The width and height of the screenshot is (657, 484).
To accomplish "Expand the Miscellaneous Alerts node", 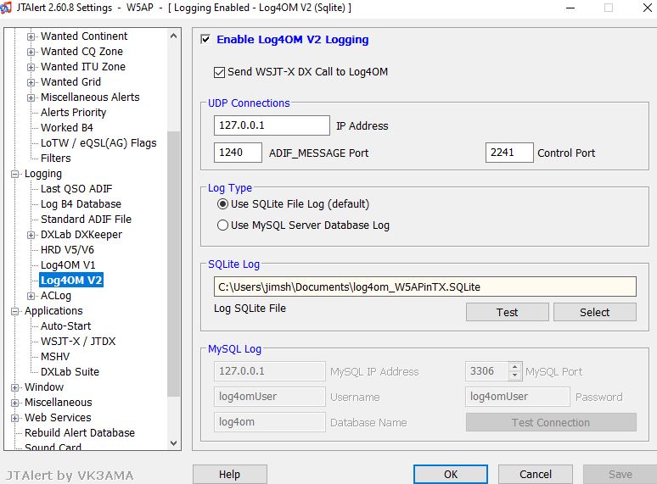I will pyautogui.click(x=31, y=97).
